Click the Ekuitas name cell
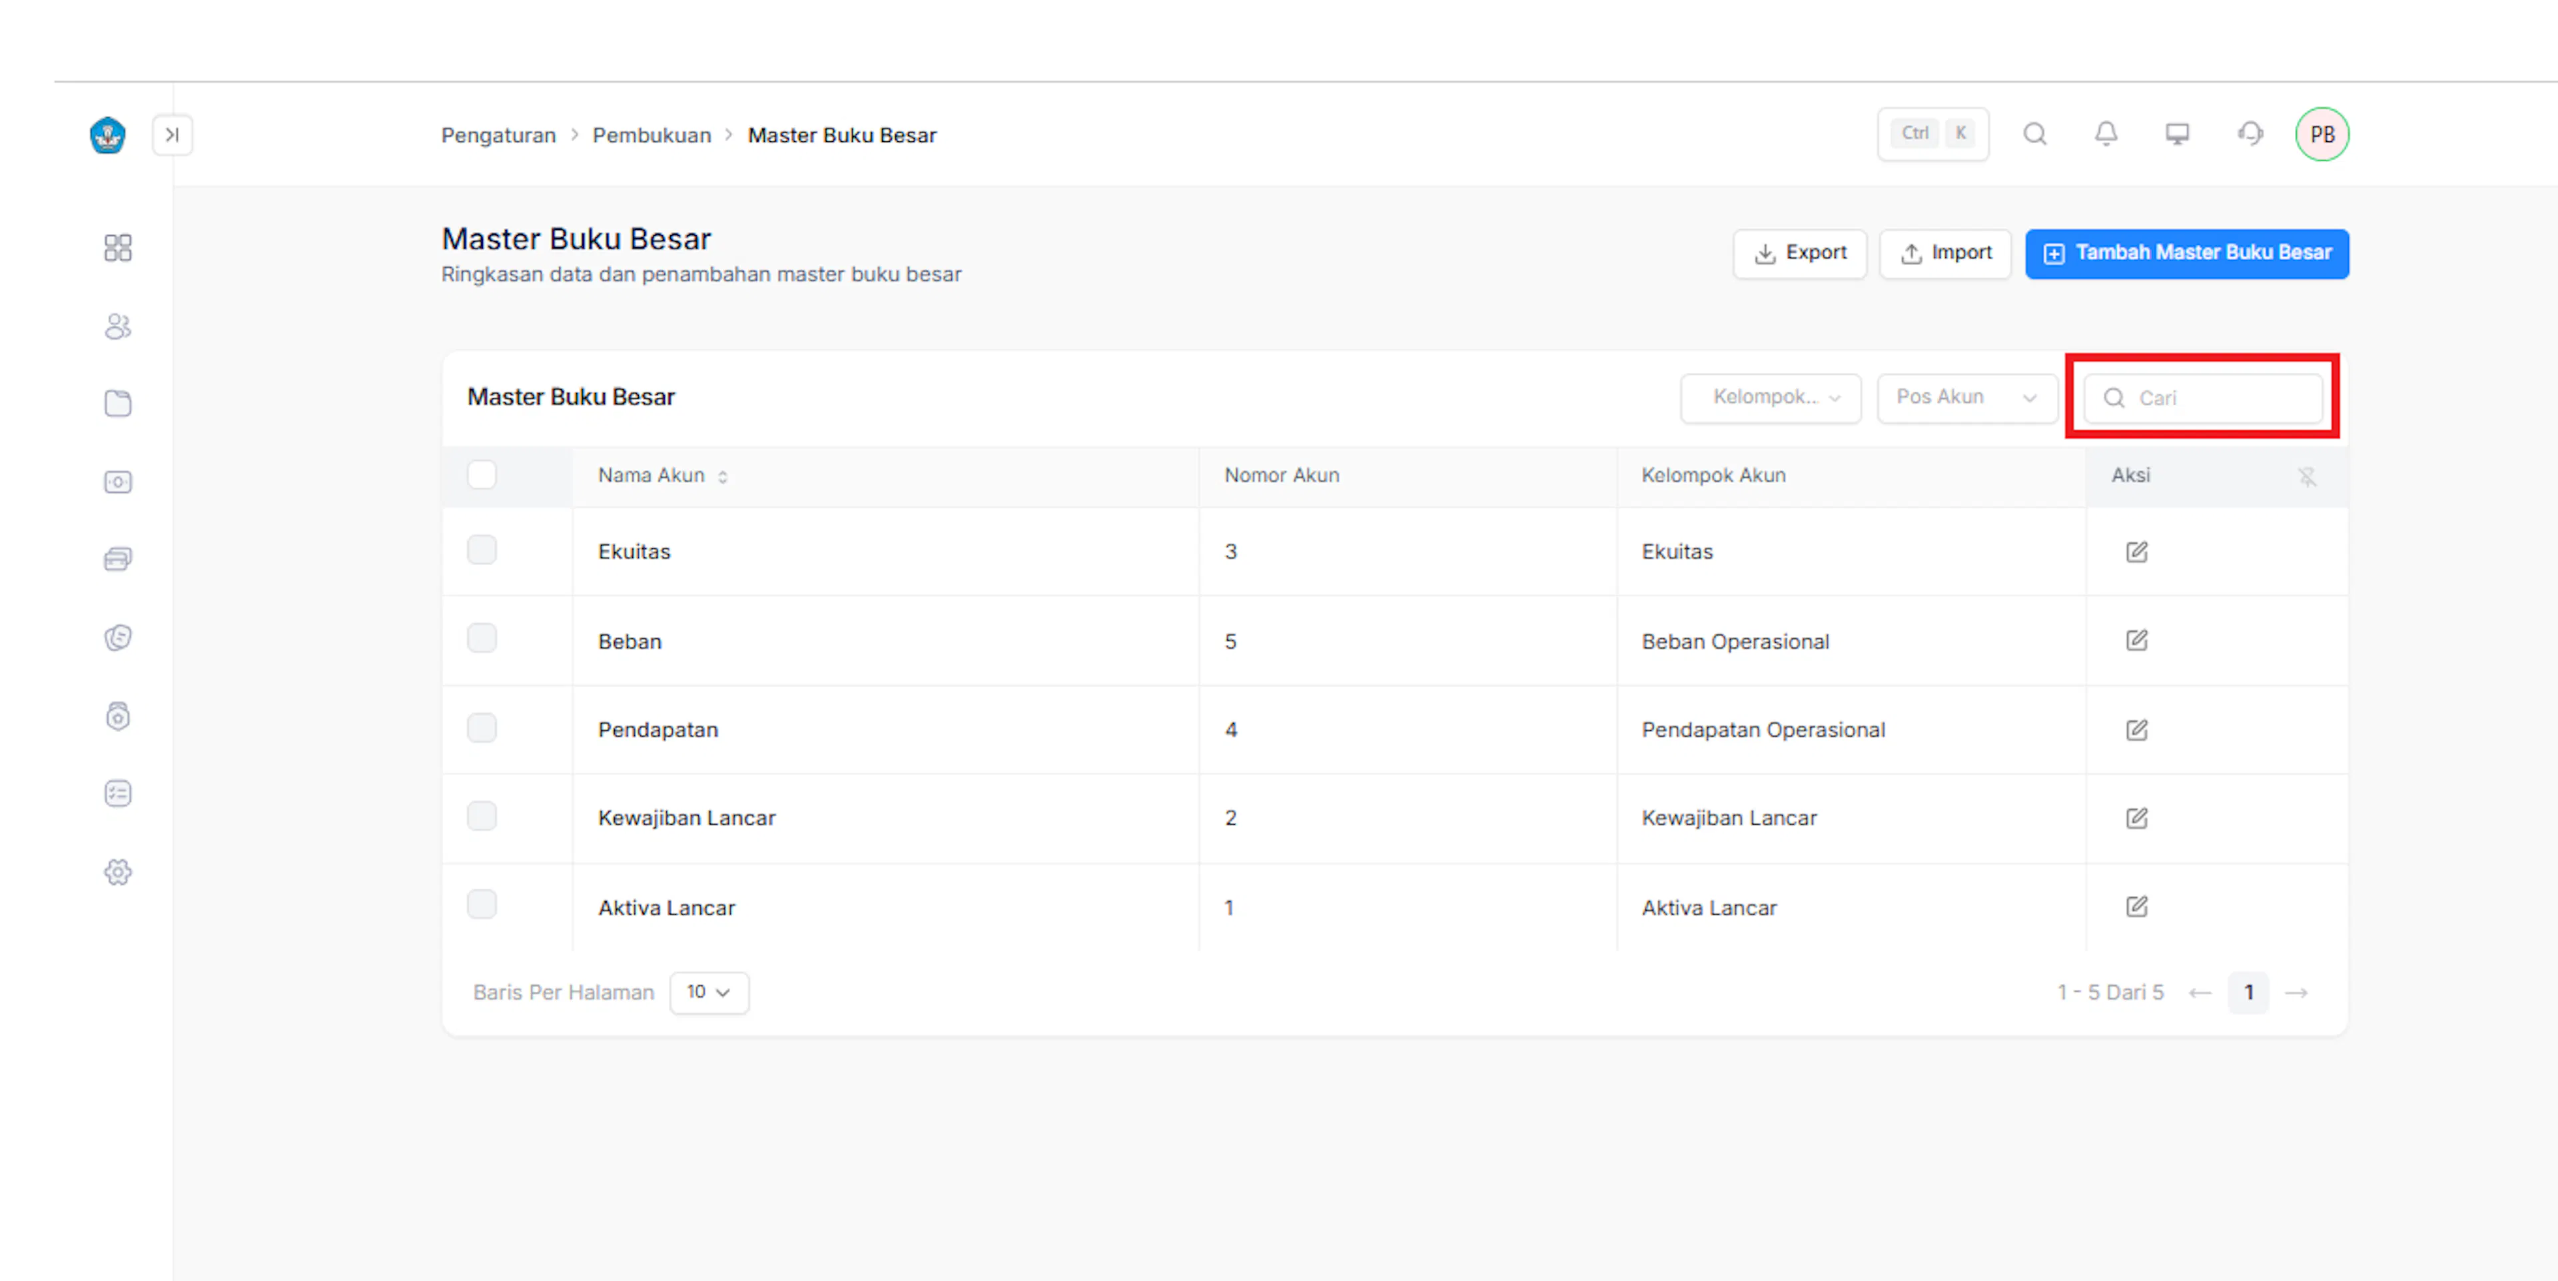The image size is (2558, 1281). pyautogui.click(x=634, y=551)
